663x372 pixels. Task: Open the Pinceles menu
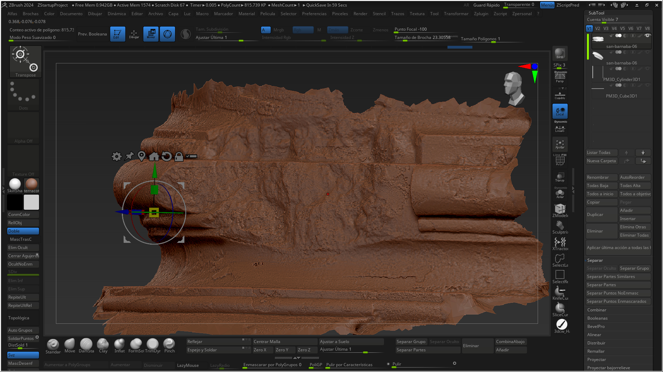coord(340,14)
